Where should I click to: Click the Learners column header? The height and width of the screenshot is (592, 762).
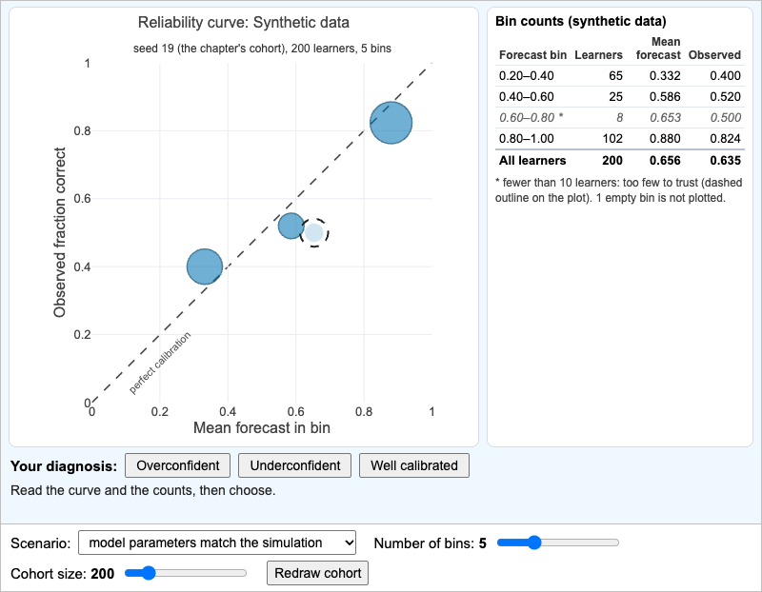point(598,55)
